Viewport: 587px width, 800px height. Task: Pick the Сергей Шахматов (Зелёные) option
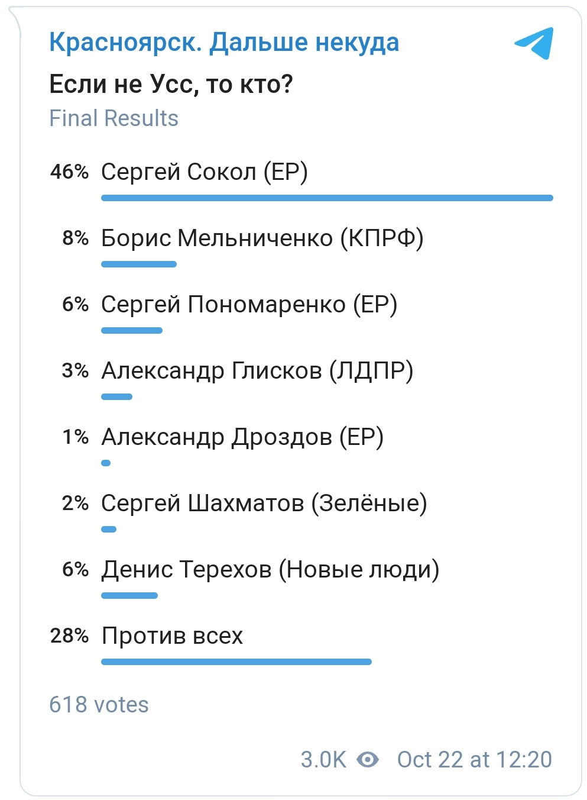pos(264,504)
